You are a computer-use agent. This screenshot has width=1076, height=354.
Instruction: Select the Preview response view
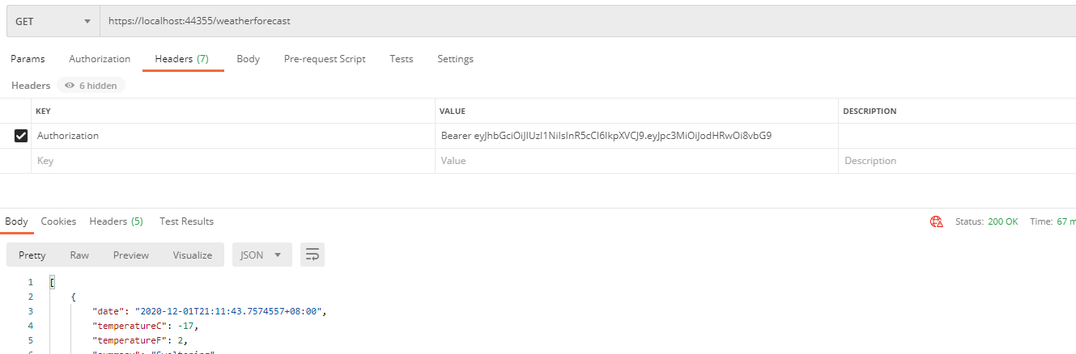tap(131, 255)
